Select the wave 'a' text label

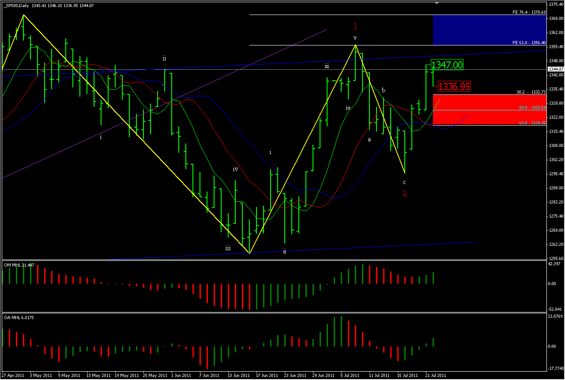[x=369, y=139]
